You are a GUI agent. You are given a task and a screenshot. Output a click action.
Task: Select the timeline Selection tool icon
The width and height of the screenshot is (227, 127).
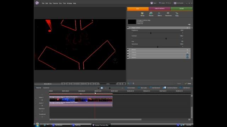point(98,88)
